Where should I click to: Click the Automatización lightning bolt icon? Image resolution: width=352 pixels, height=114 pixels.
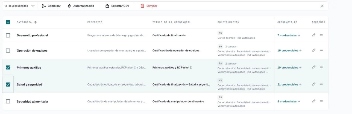69,6
